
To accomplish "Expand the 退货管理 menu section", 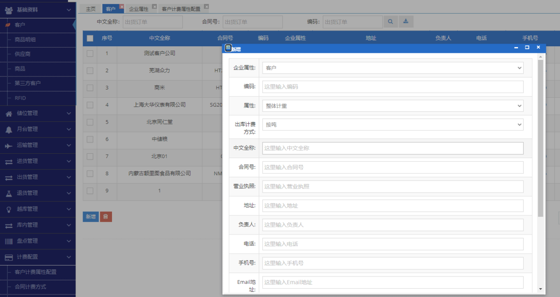I will click(x=69, y=193).
